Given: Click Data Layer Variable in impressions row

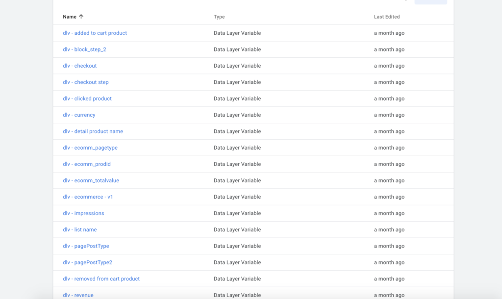Looking at the screenshot, I should [237, 213].
